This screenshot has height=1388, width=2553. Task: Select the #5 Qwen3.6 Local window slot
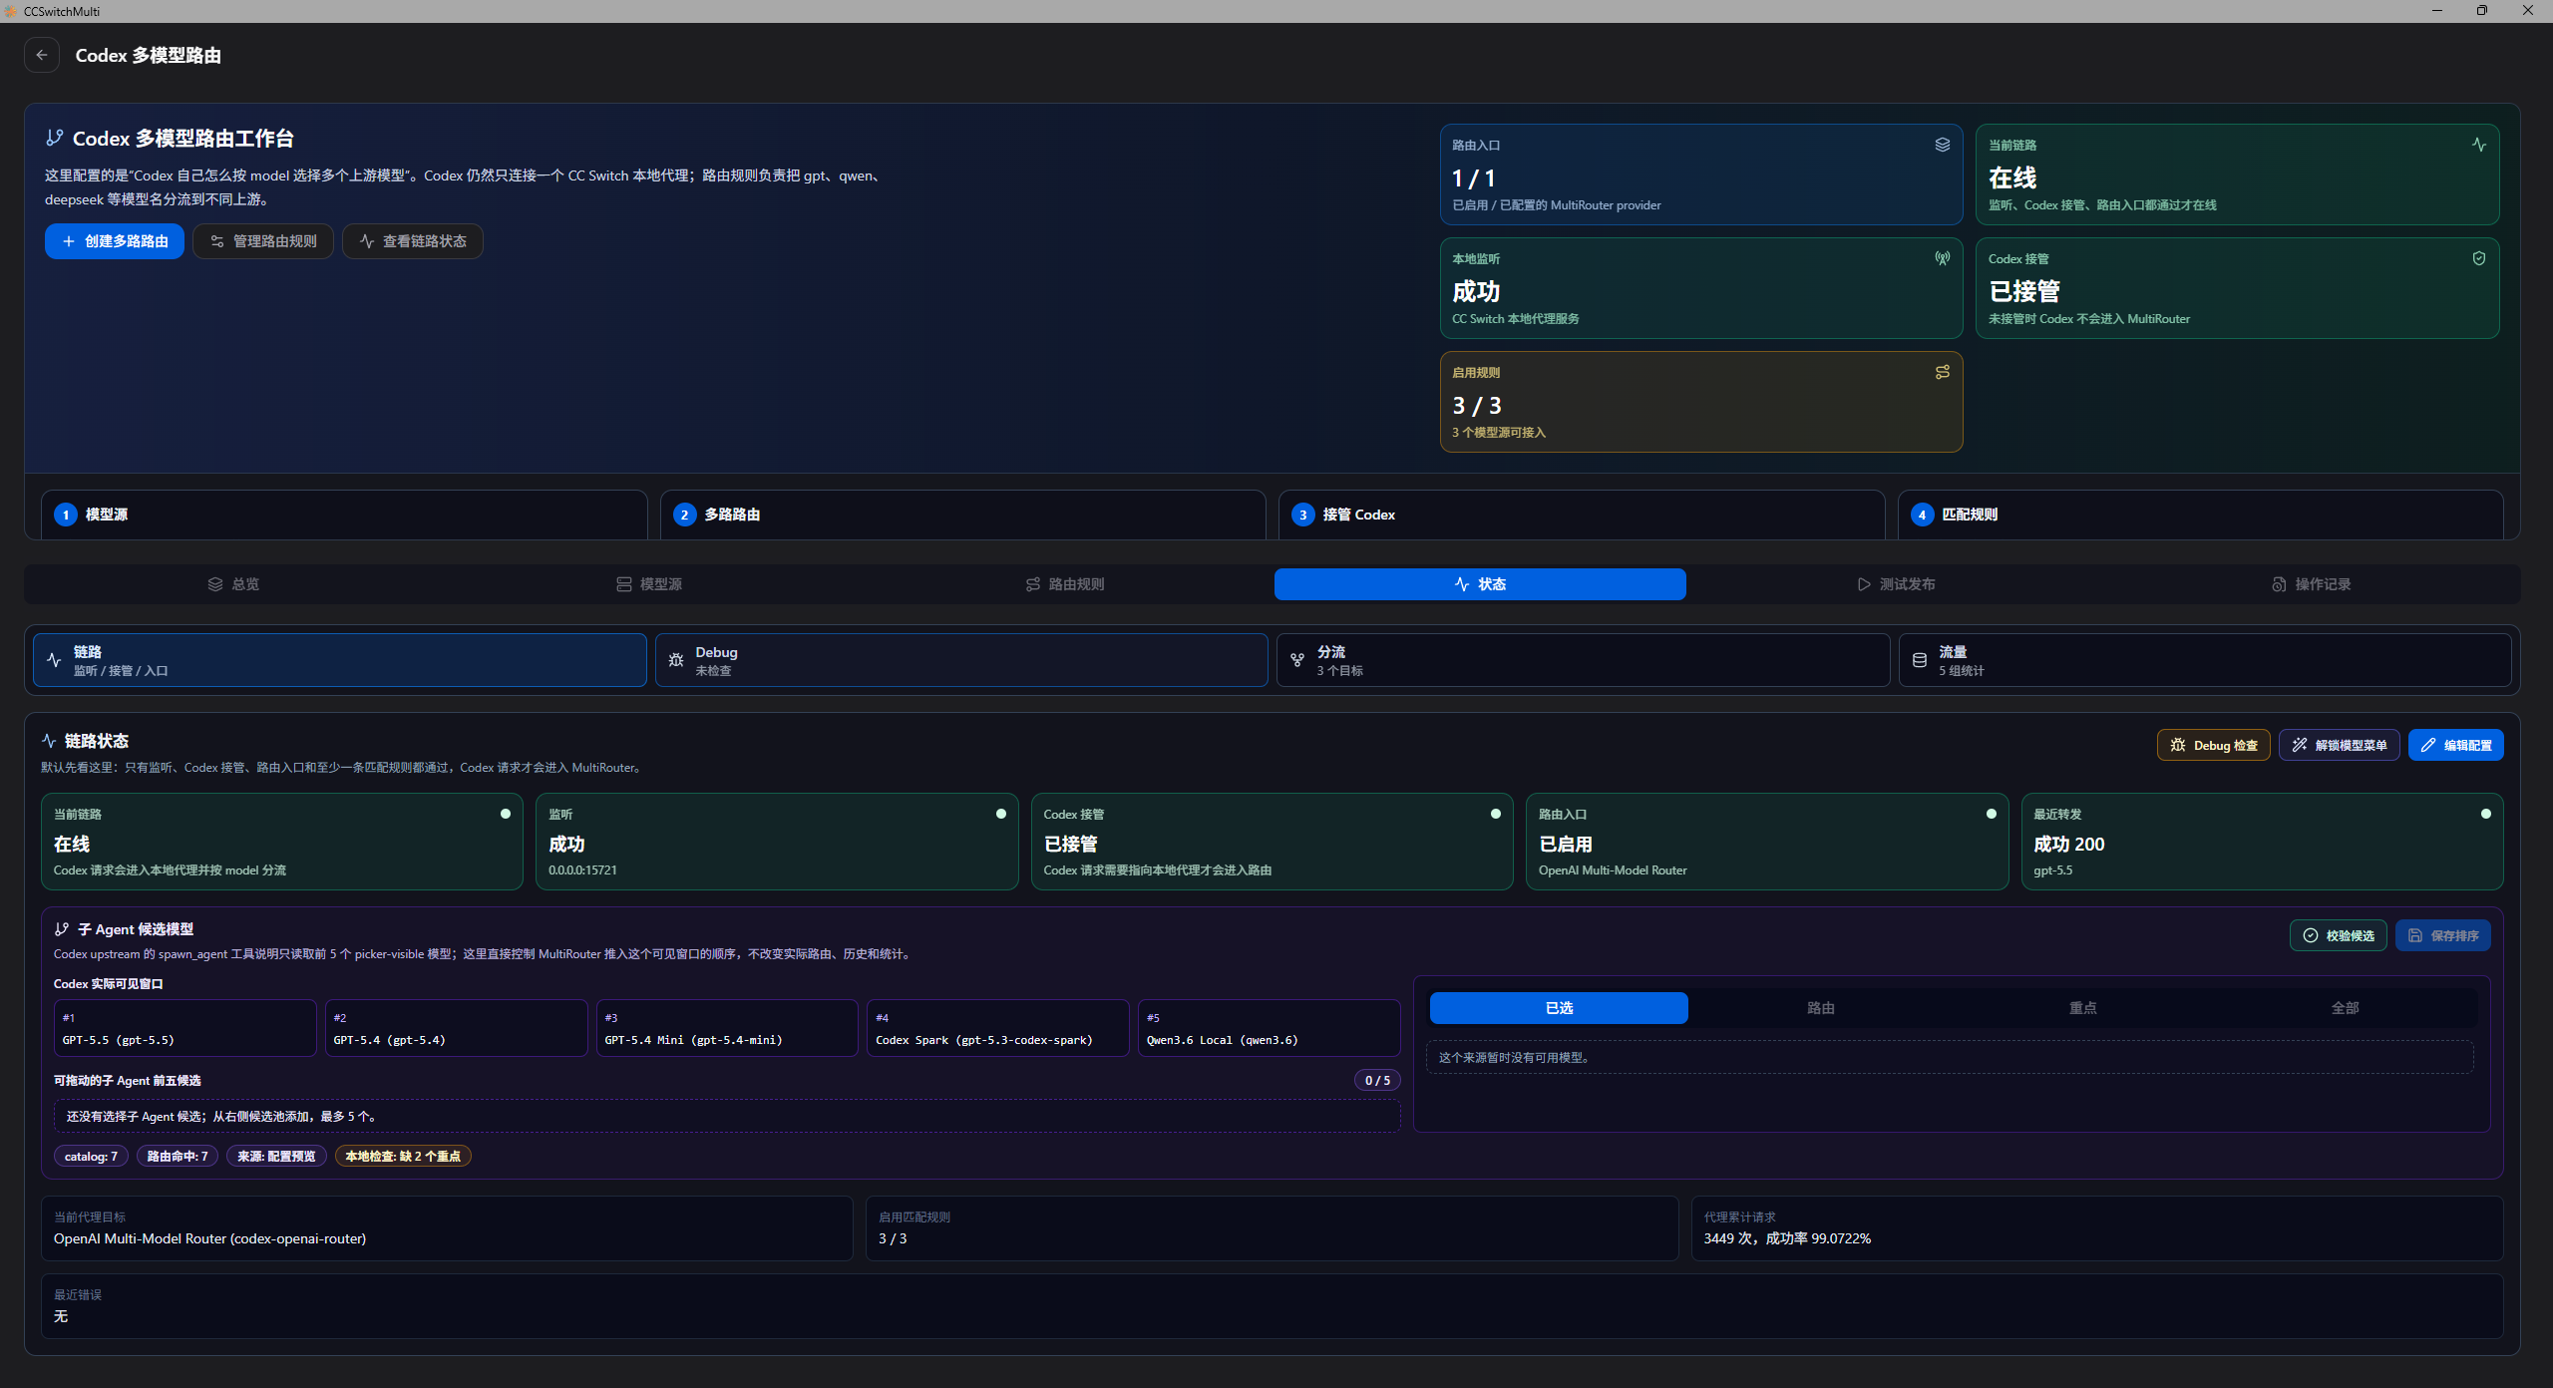coord(1270,1028)
